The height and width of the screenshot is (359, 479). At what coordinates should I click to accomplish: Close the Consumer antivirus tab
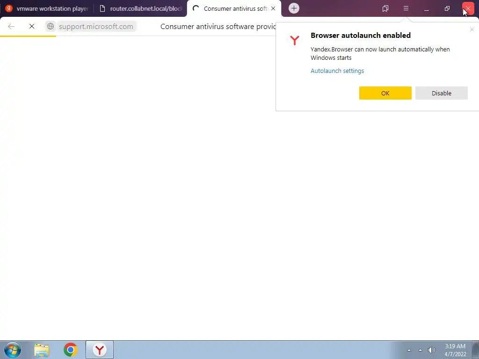273,8
